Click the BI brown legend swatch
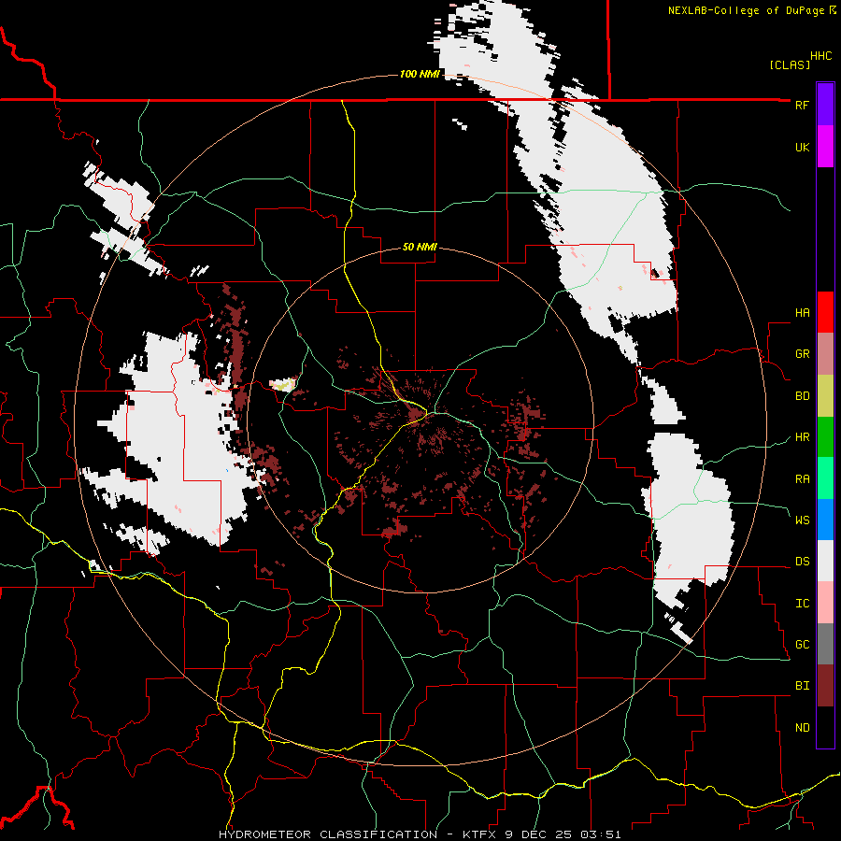Viewport: 841px width, 841px height. [825, 686]
